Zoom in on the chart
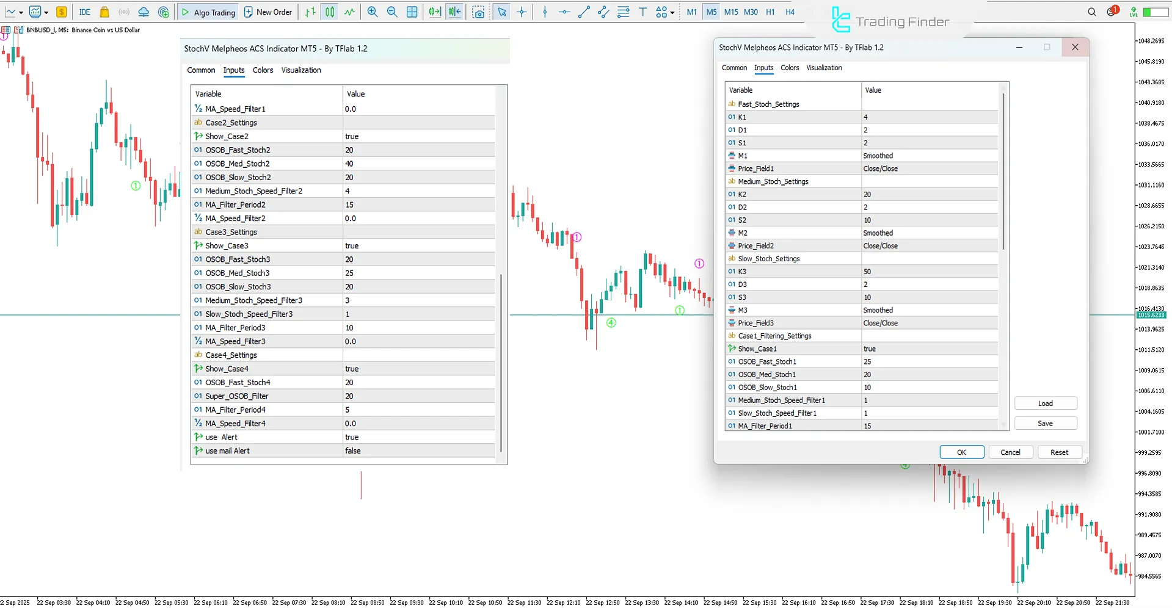The image size is (1172, 608). (x=372, y=12)
